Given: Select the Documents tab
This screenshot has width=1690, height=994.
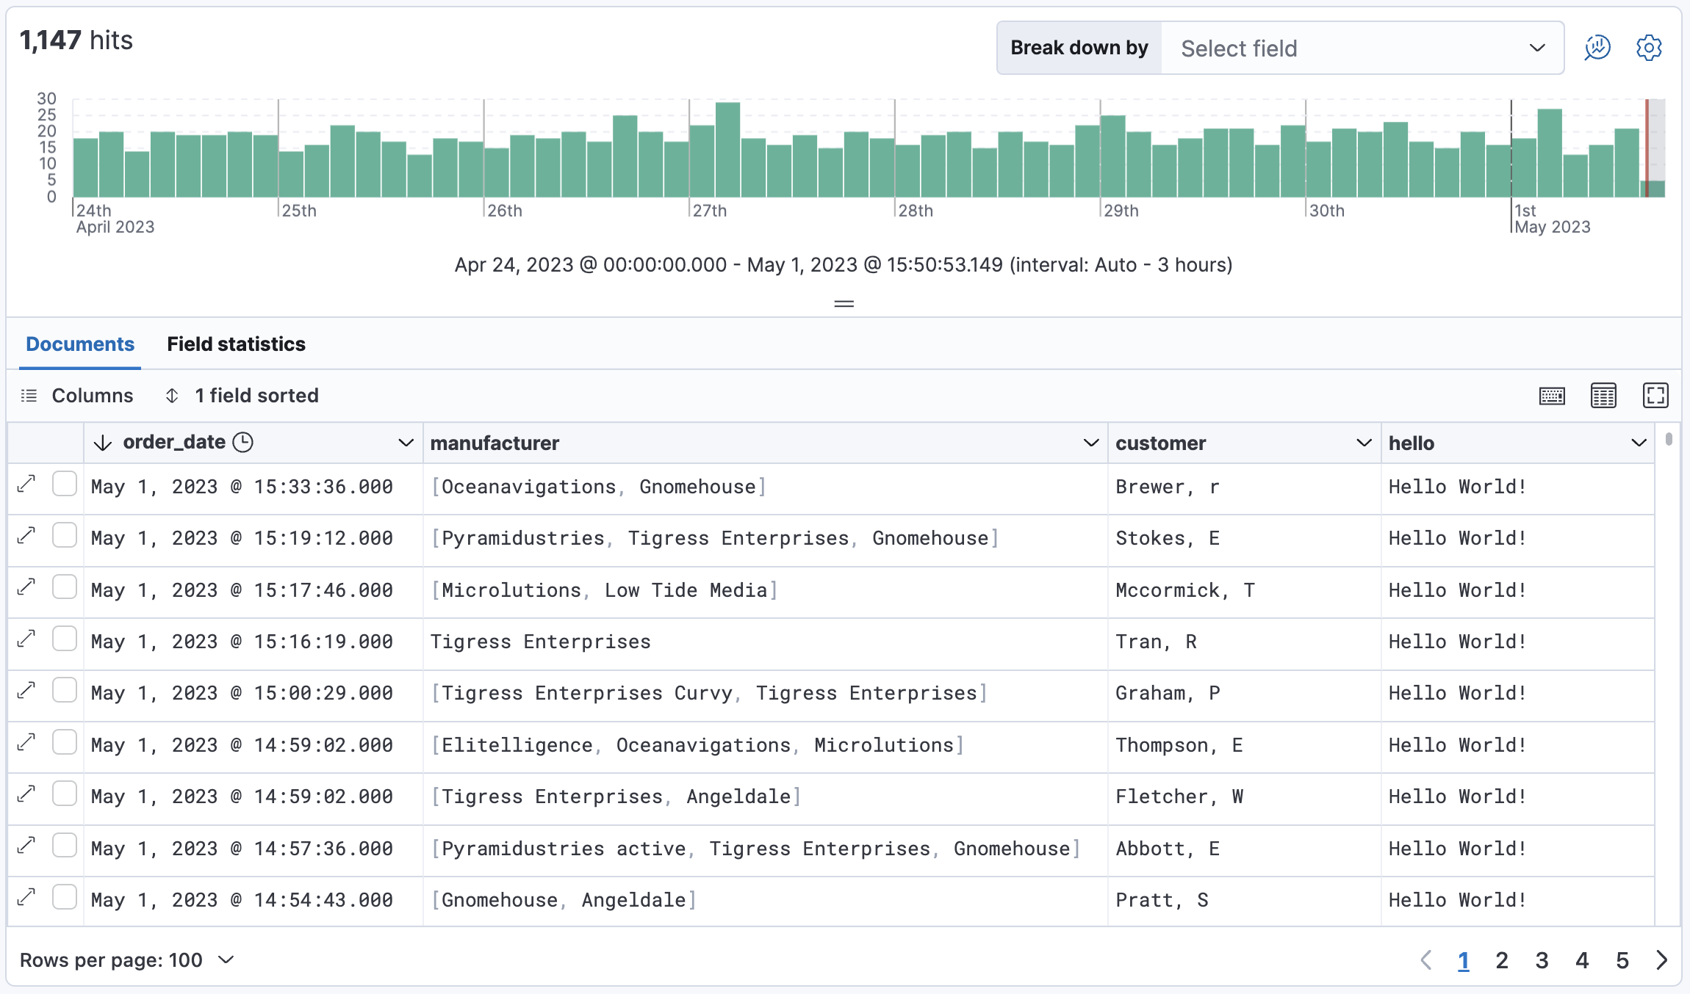Looking at the screenshot, I should click(81, 344).
